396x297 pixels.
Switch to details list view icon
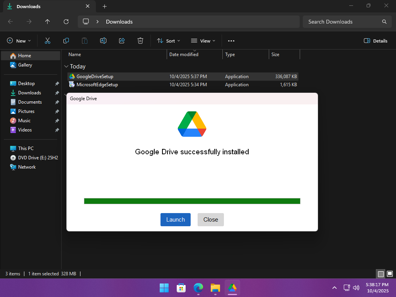(381, 274)
